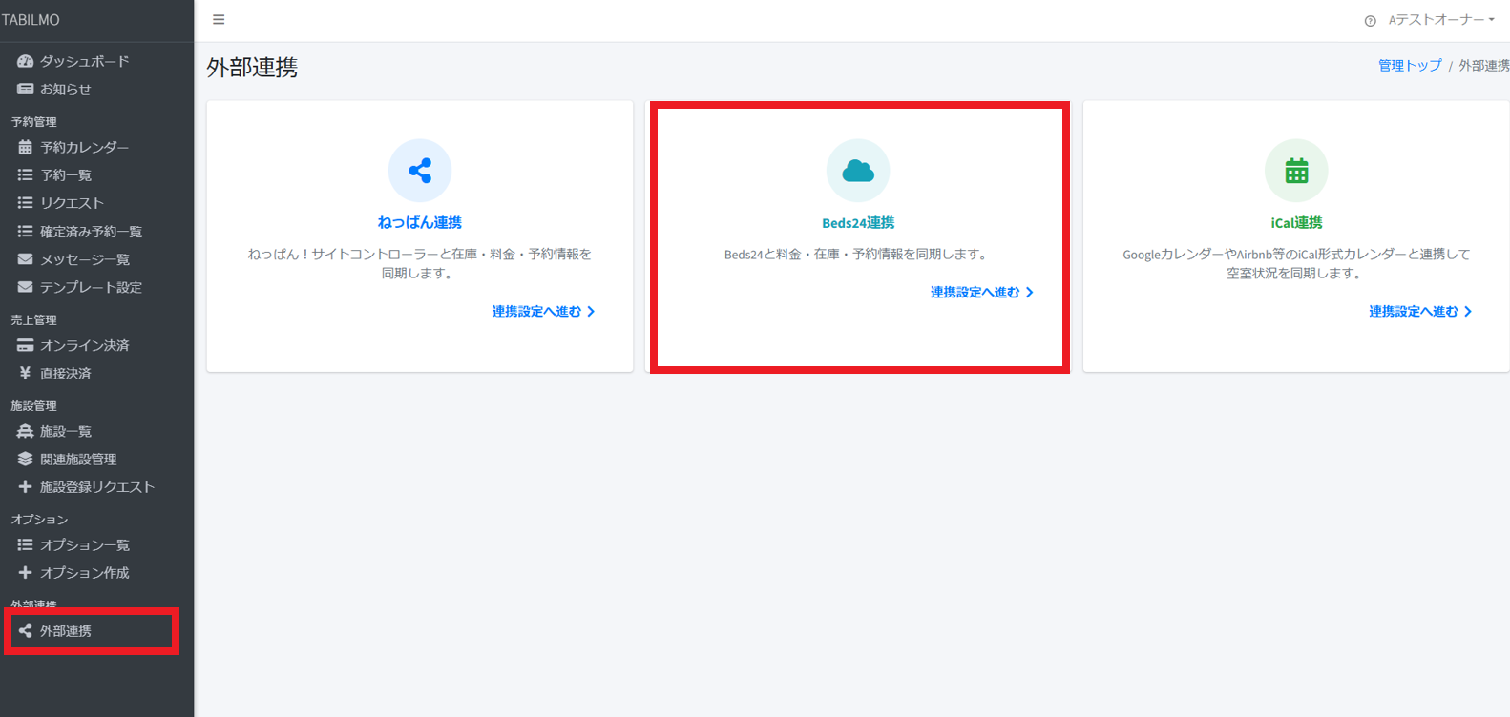This screenshot has width=1510, height=717.
Task: Open 施設登録リクエスト in the sidebar
Action: pyautogui.click(x=96, y=487)
